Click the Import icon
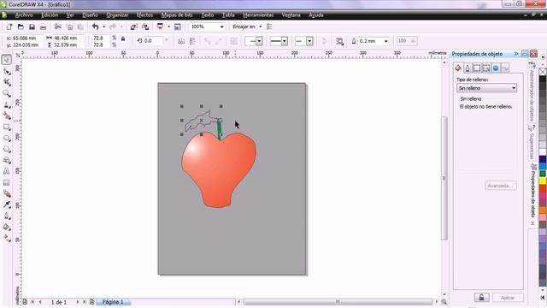This screenshot has width=547, height=308. (134, 27)
